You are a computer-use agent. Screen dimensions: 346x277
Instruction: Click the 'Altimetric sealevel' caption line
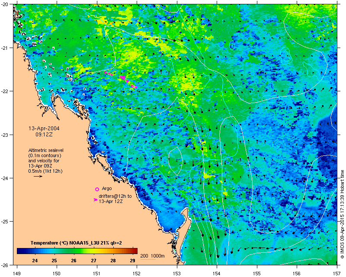pyautogui.click(x=46, y=150)
